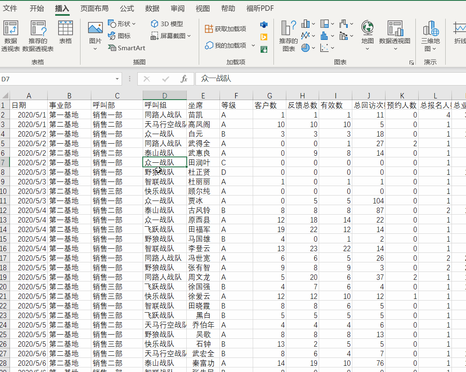Click the formula bar Cancel (X) button
This screenshot has height=372, width=466.
(x=146, y=79)
